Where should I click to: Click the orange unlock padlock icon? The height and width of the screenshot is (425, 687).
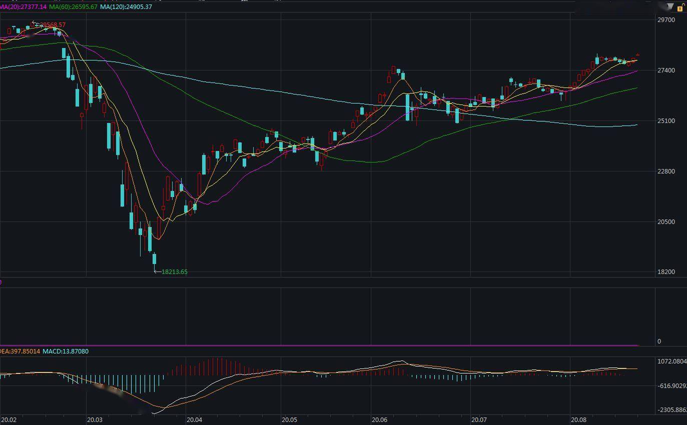coord(681,7)
